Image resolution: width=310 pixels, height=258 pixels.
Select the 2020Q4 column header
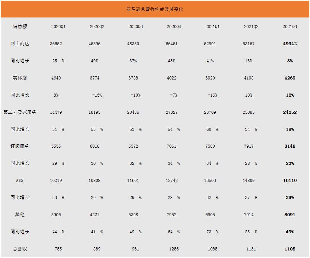(x=174, y=27)
